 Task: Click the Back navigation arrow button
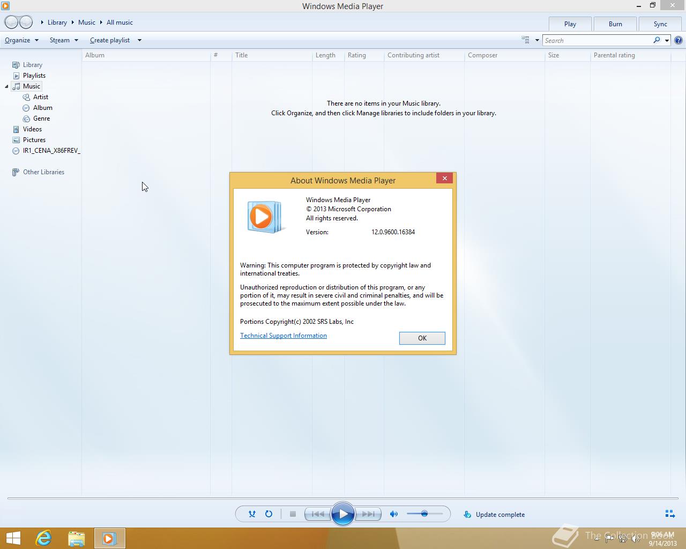(11, 23)
